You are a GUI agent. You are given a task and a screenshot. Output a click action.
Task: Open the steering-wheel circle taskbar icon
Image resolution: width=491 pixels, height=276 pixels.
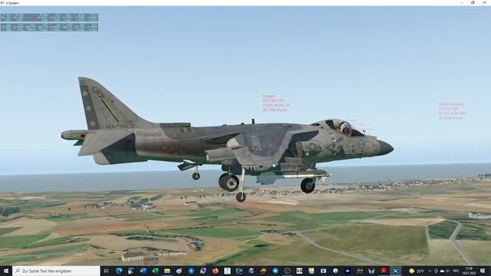tap(287, 271)
